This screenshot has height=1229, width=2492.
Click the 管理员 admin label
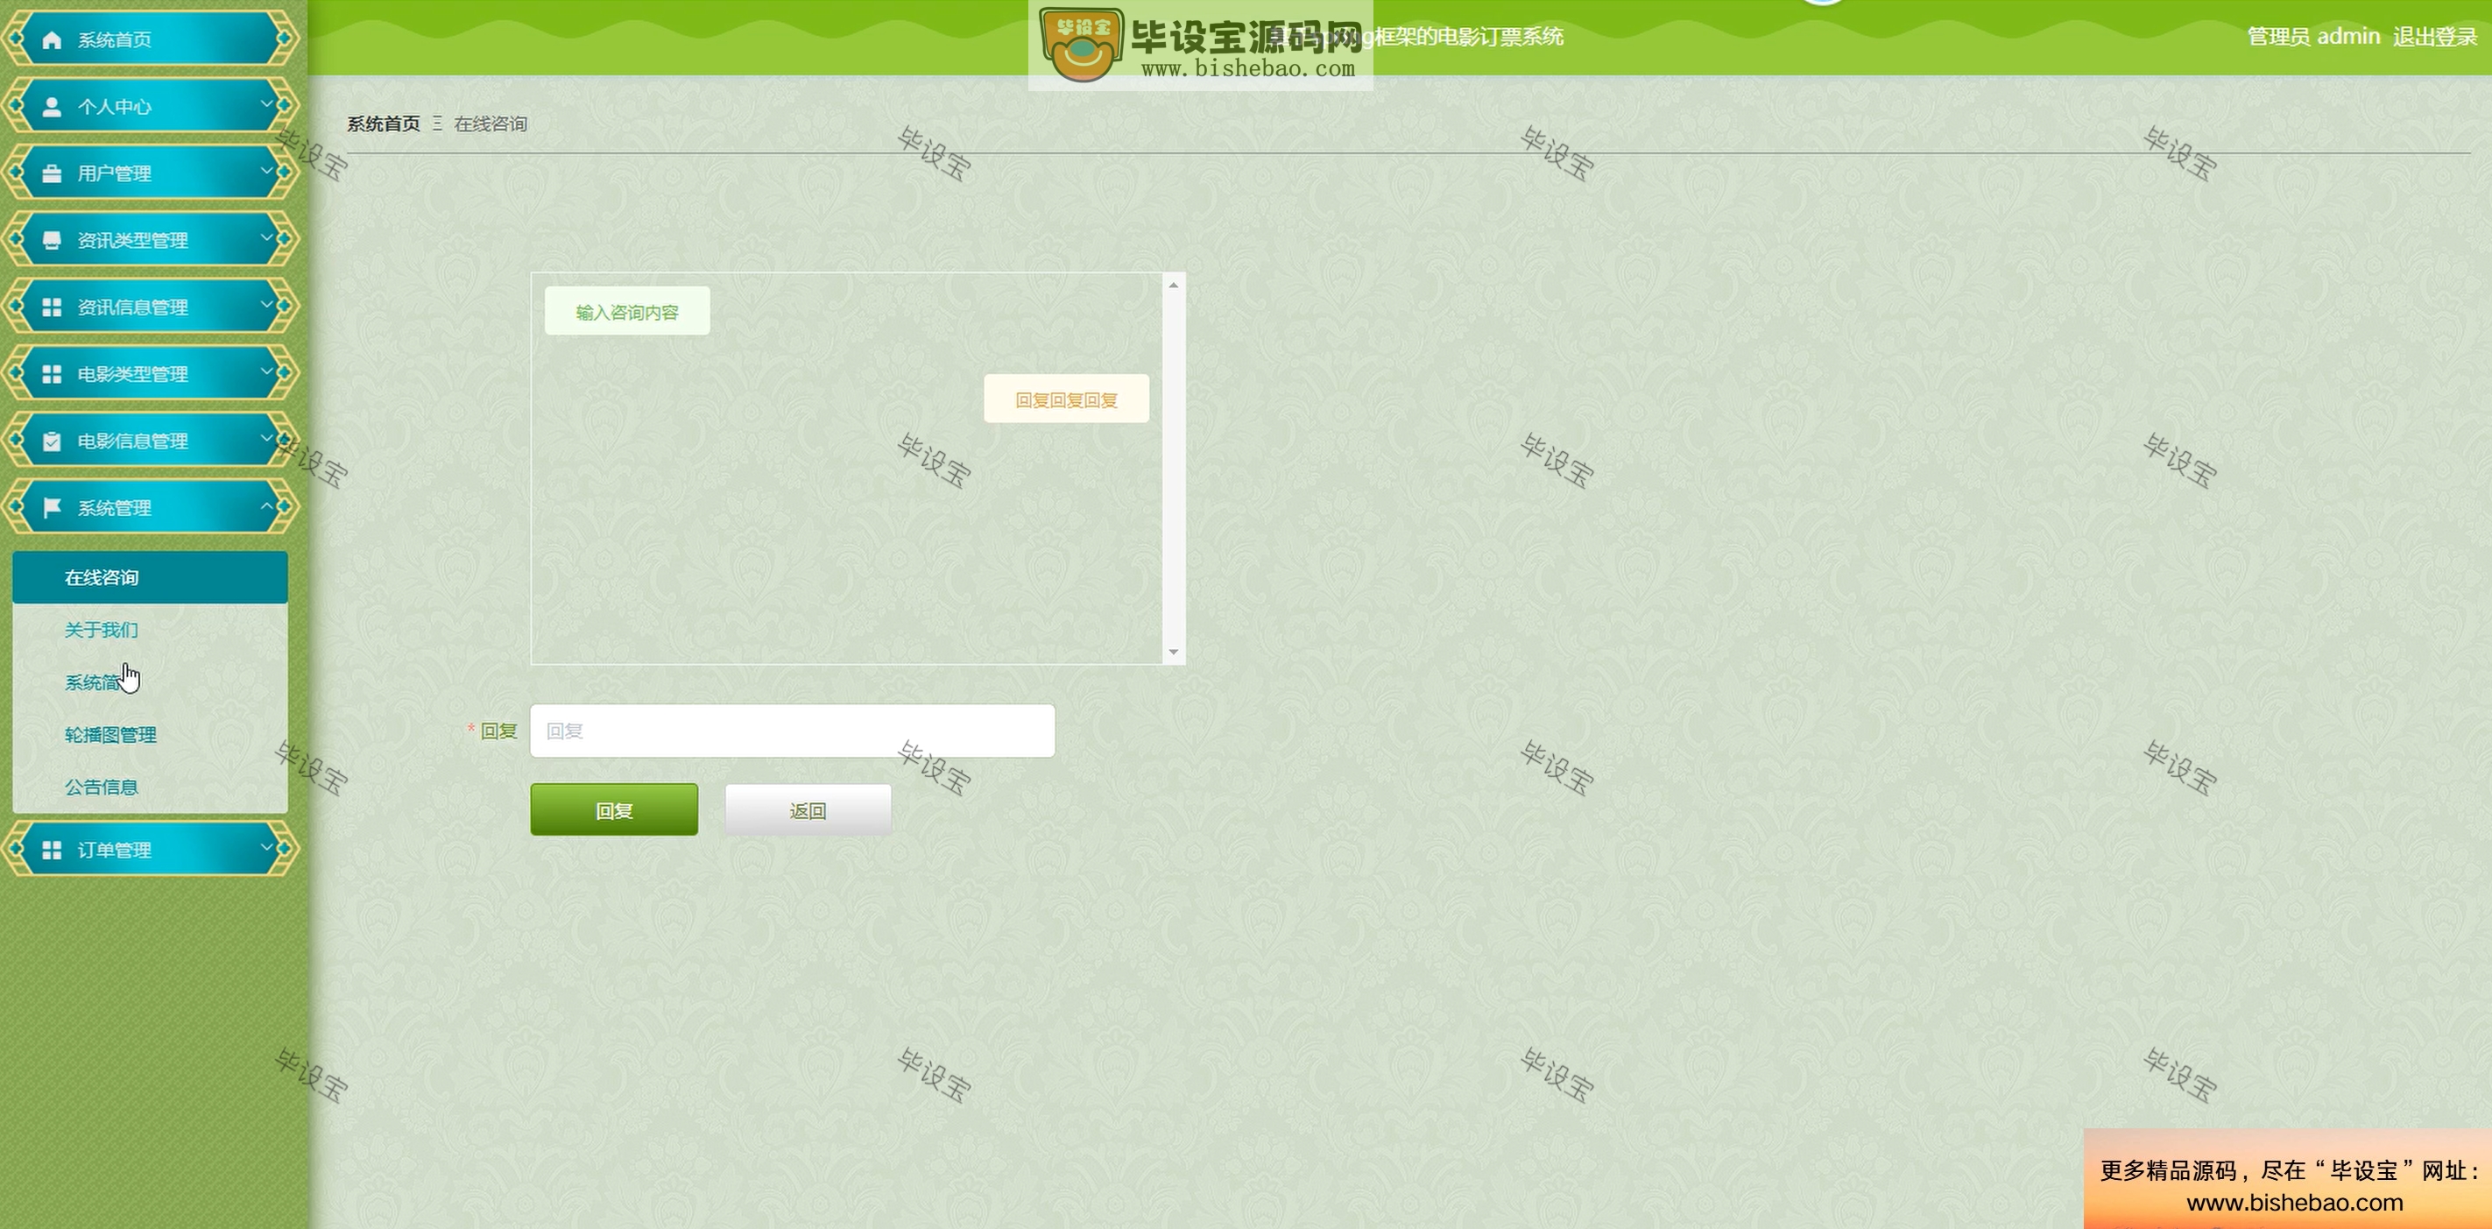tap(2313, 37)
